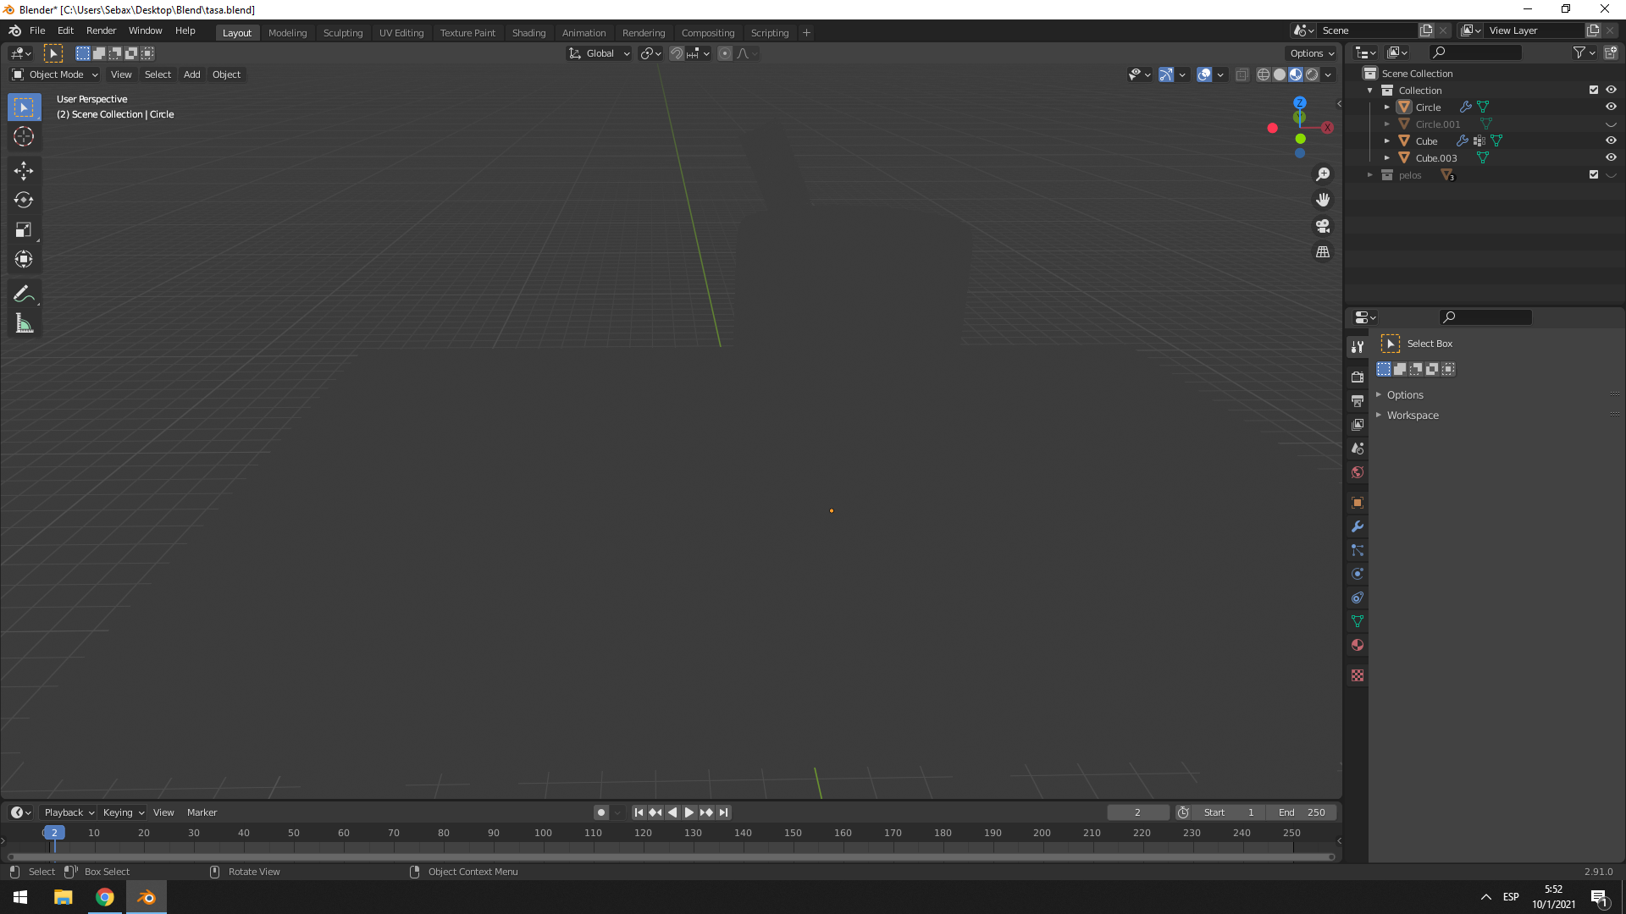Hide the Cube object in outliner
The height and width of the screenshot is (914, 1626).
1611,140
